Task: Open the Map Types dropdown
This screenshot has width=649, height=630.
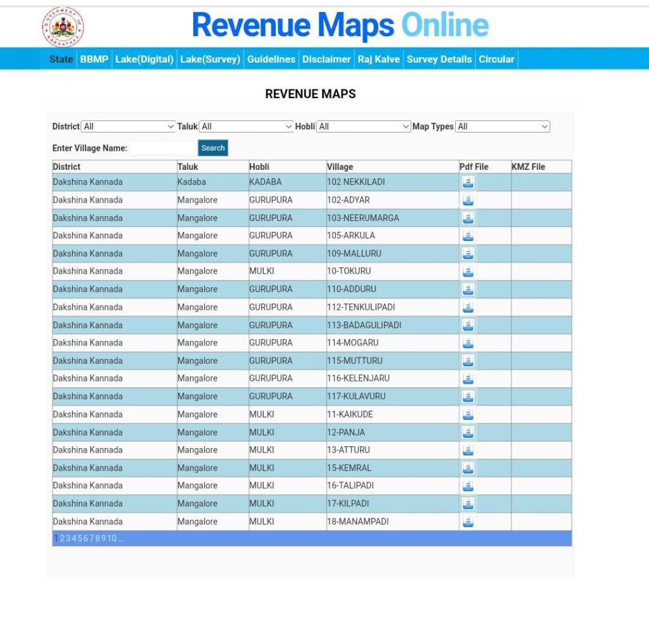Action: click(x=503, y=127)
